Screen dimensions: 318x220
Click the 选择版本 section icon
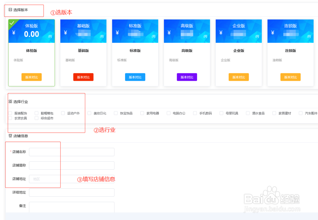[10, 10]
